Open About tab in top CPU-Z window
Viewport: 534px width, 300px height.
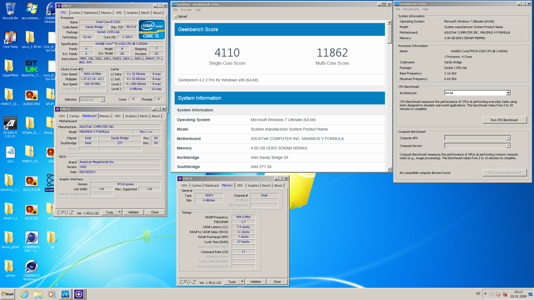point(157,13)
